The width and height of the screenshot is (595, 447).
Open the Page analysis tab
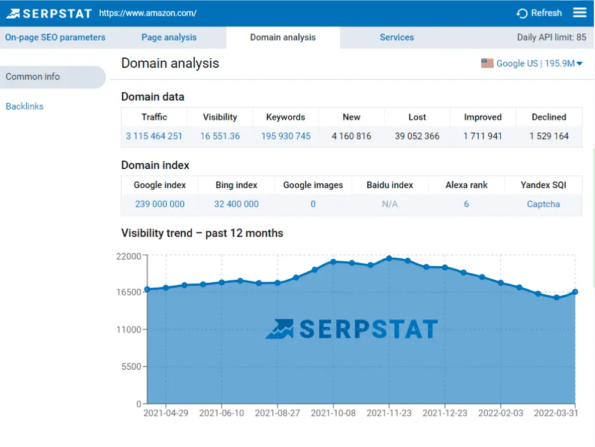click(x=169, y=37)
